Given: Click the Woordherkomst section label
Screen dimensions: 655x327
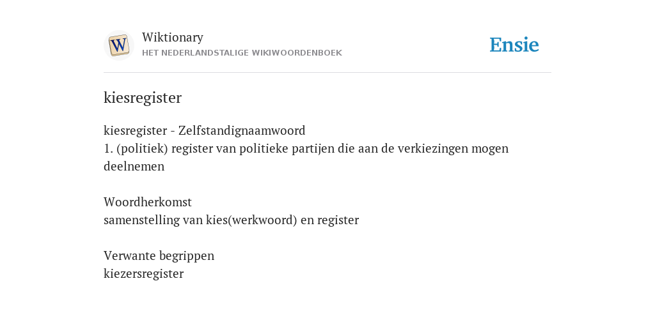Looking at the screenshot, I should 148,202.
